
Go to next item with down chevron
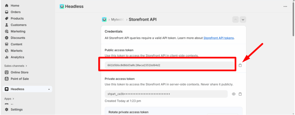click(x=243, y=20)
